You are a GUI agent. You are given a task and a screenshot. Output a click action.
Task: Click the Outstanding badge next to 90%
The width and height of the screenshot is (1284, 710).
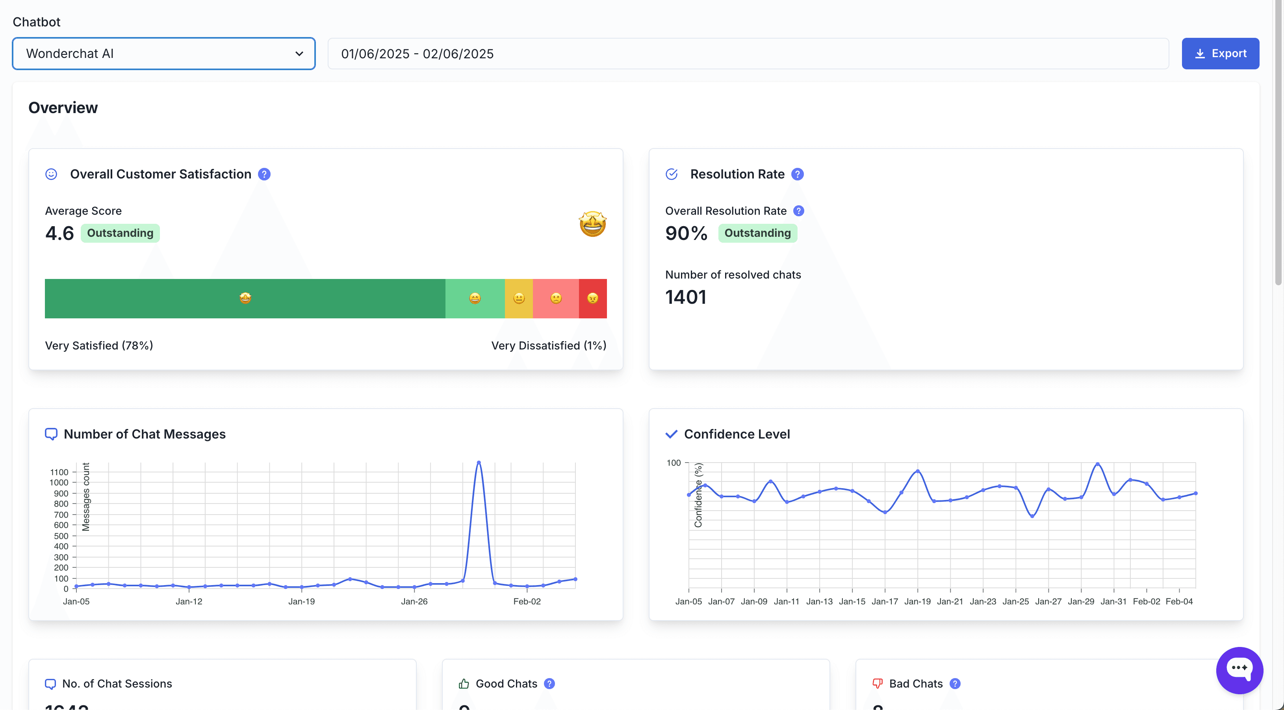(757, 233)
